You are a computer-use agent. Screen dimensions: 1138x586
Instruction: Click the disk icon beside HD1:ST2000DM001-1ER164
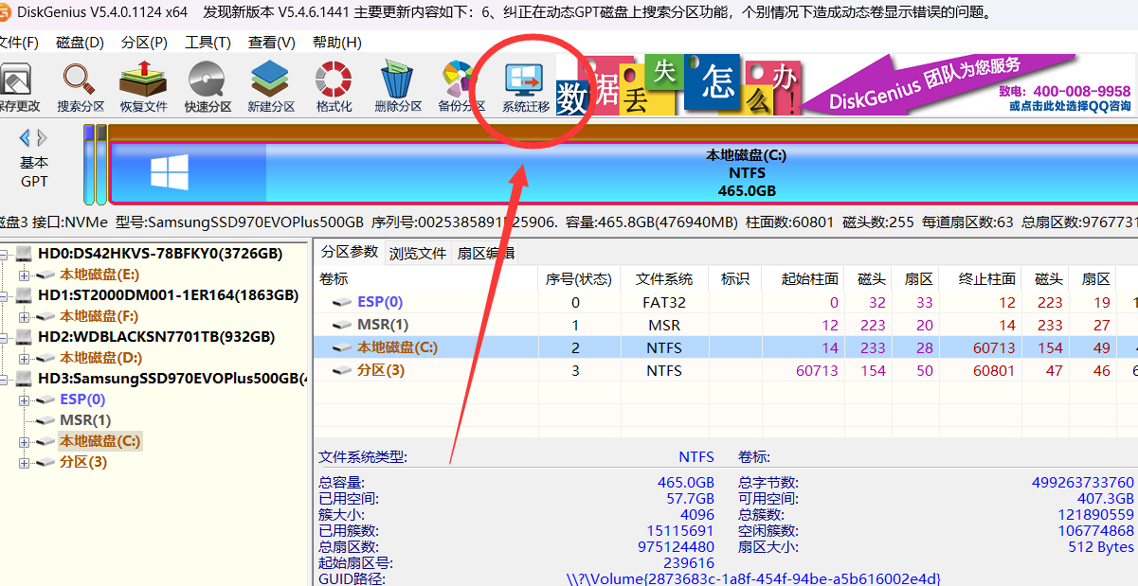pyautogui.click(x=25, y=296)
